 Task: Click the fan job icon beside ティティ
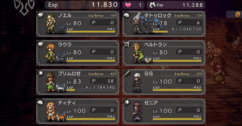point(40,102)
